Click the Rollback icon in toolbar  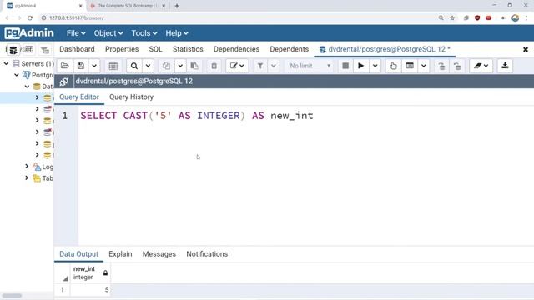pos(457,66)
